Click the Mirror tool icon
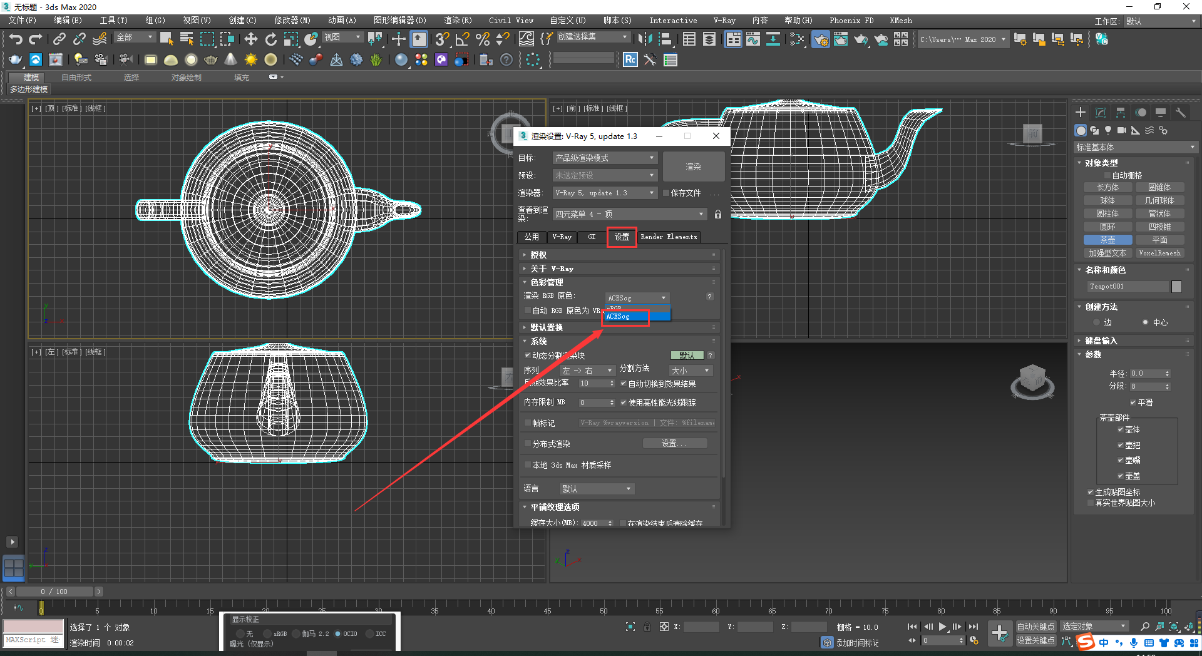 tap(645, 39)
